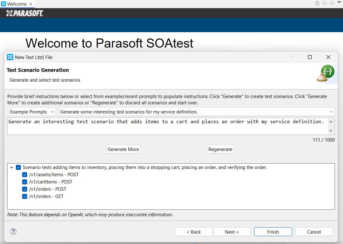Select the Welcome tab
The image size is (343, 244).
point(17,4)
